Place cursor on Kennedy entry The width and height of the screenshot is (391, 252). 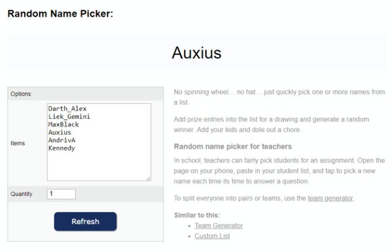tap(61, 148)
